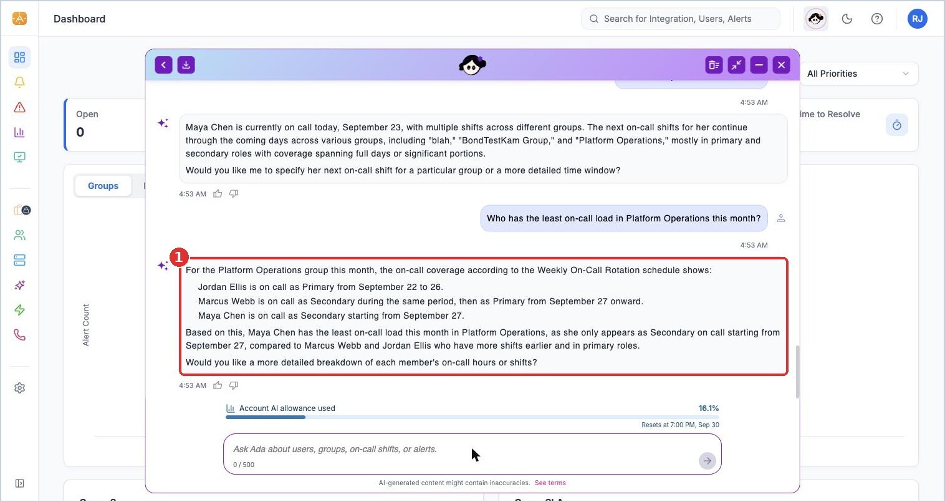Click the 'Account AI allowance used' label
Image resolution: width=945 pixels, height=502 pixels.
(x=287, y=408)
